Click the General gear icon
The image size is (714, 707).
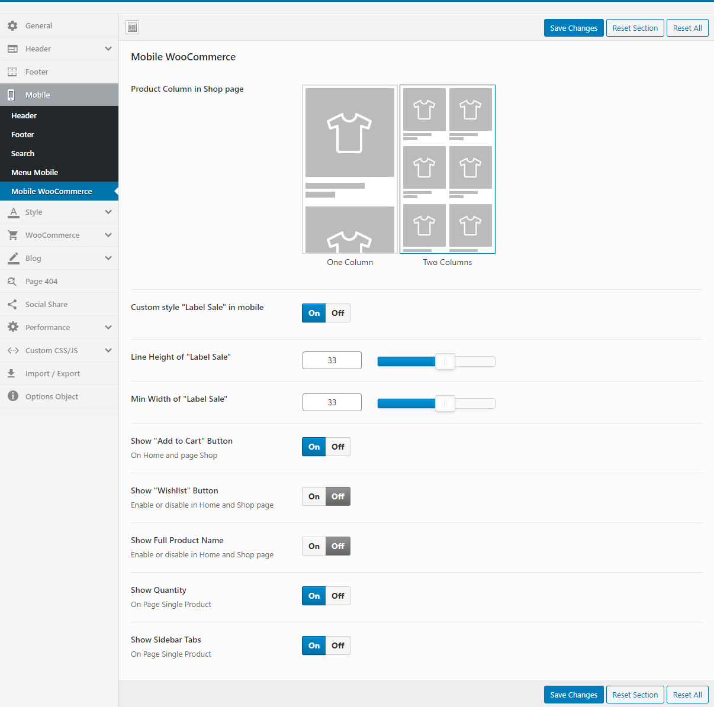tap(12, 25)
